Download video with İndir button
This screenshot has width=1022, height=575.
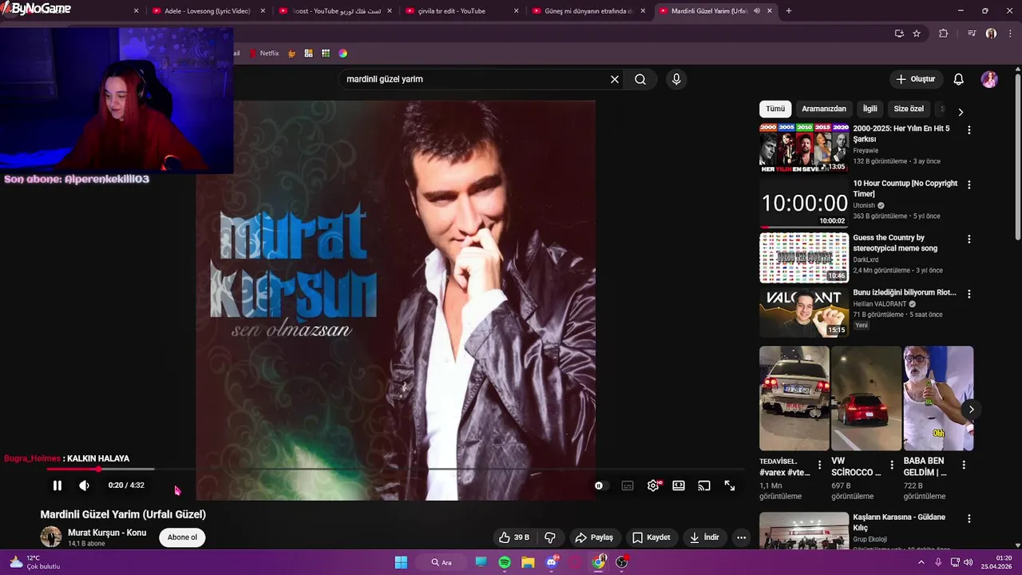click(x=705, y=537)
